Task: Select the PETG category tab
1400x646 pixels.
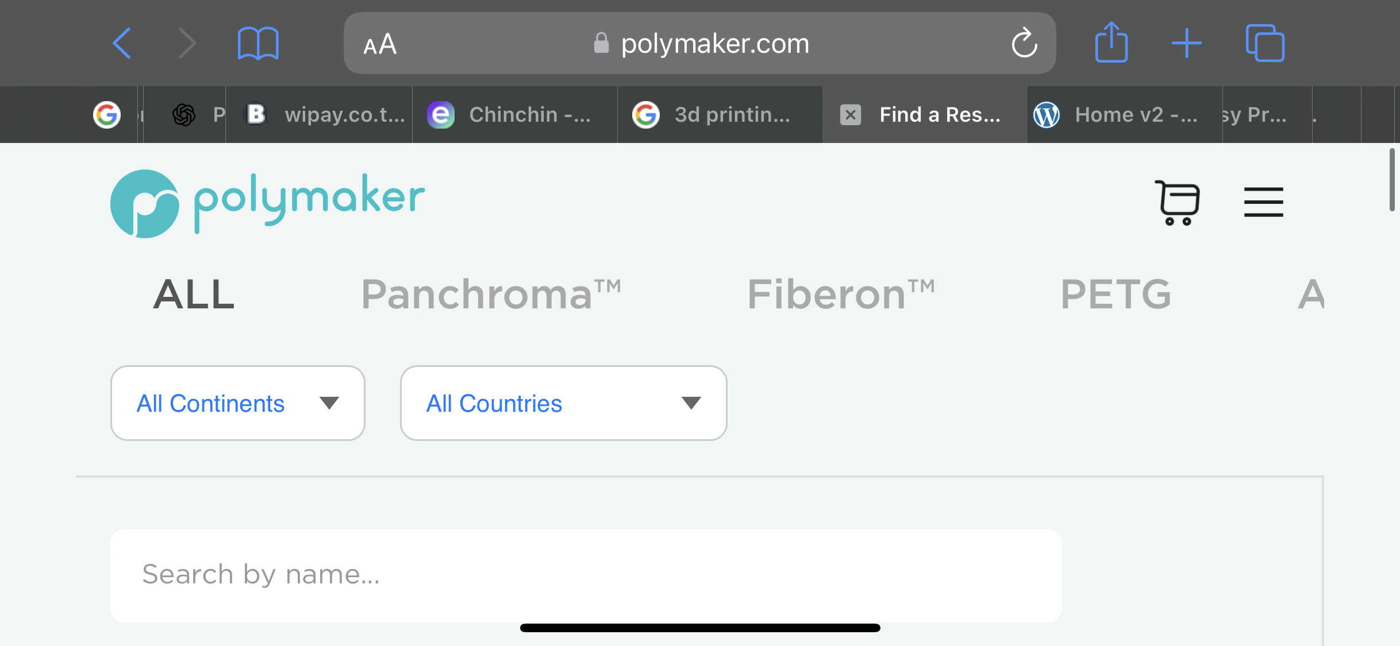Action: pyautogui.click(x=1116, y=295)
